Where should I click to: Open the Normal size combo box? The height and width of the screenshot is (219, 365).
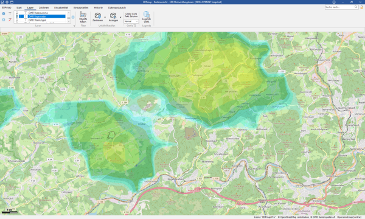point(131,21)
